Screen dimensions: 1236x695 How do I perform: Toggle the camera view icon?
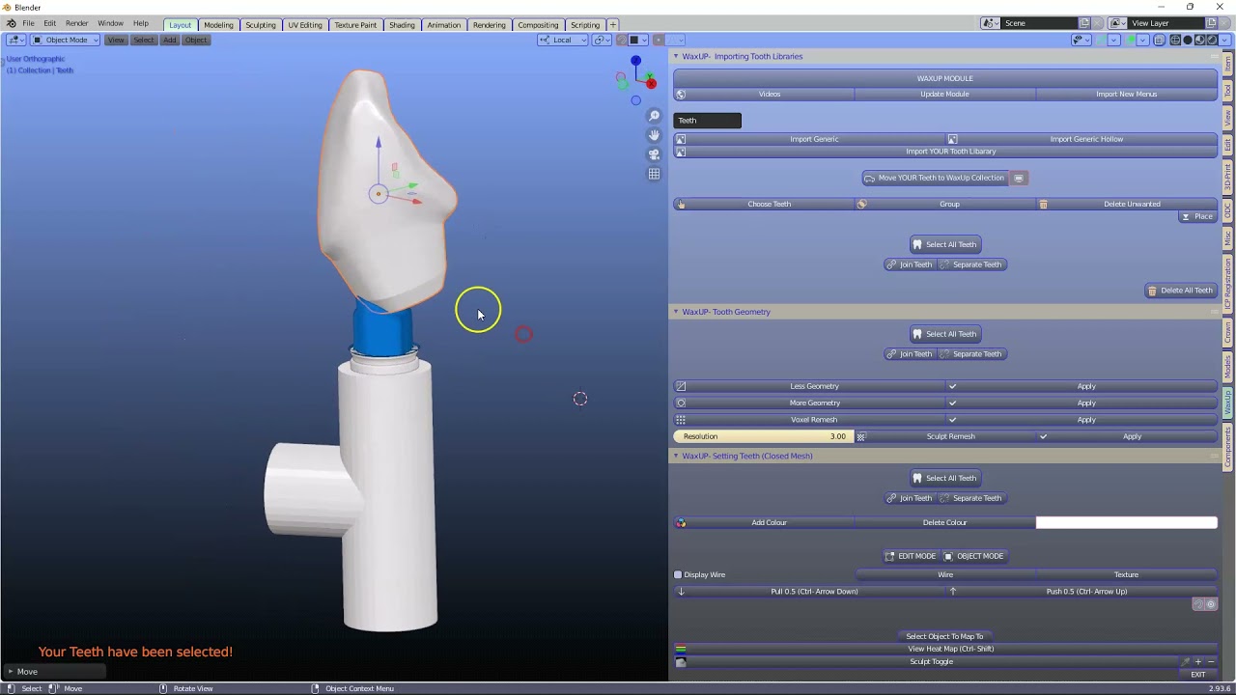click(x=655, y=154)
